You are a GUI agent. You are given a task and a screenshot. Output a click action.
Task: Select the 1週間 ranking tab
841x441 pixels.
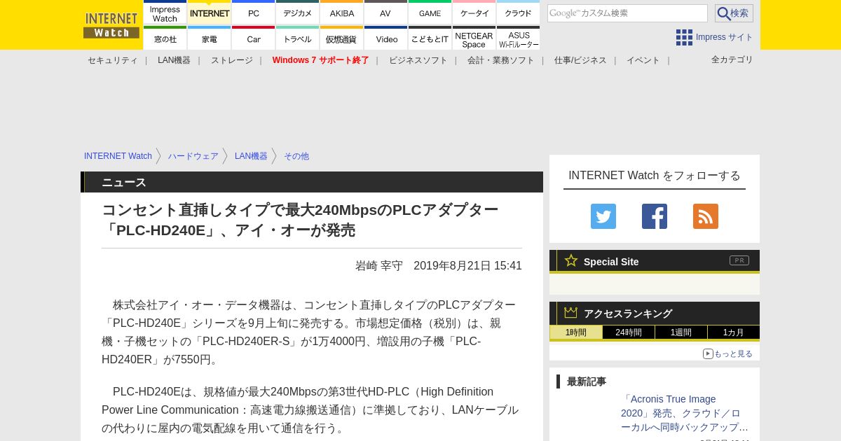[681, 332]
